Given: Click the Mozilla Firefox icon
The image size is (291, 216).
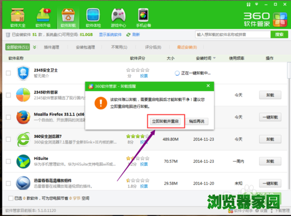Looking at the screenshot, I should [x=23, y=117].
